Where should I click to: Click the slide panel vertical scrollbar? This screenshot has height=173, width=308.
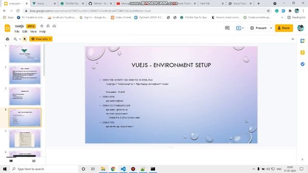pos(44,60)
